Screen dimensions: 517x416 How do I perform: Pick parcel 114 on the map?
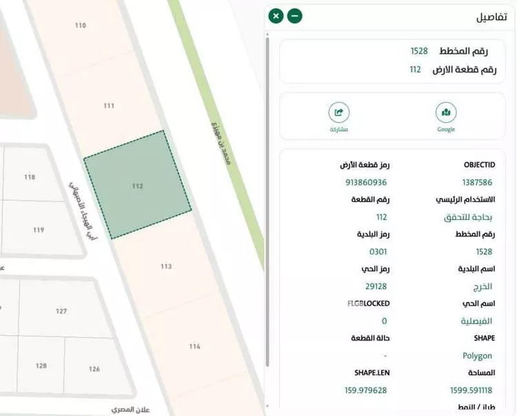pyautogui.click(x=194, y=346)
